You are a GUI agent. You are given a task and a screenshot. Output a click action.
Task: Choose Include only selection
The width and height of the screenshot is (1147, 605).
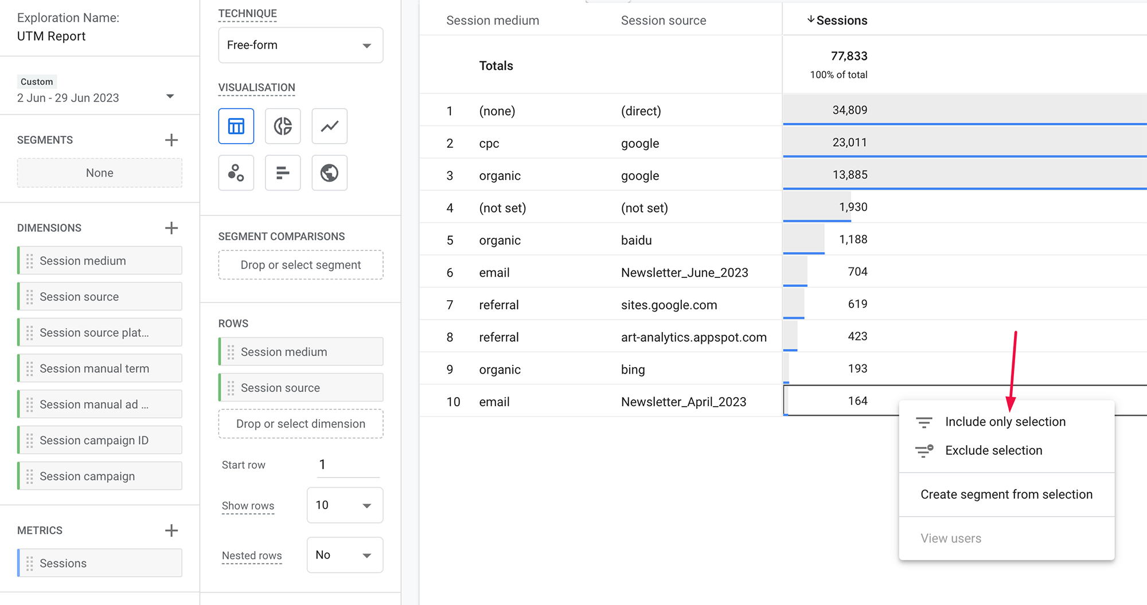coord(1005,421)
